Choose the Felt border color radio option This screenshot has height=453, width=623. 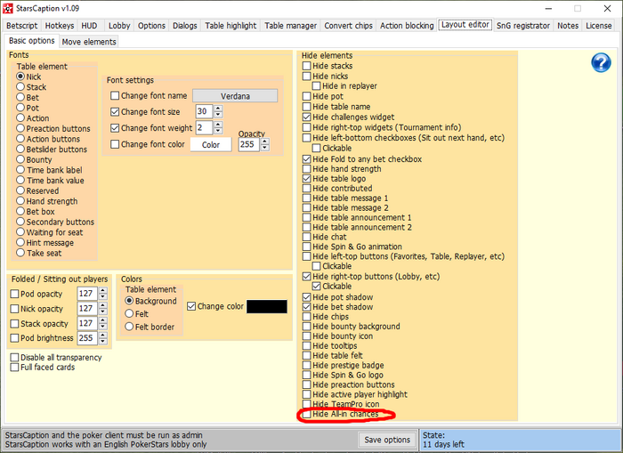click(x=129, y=327)
